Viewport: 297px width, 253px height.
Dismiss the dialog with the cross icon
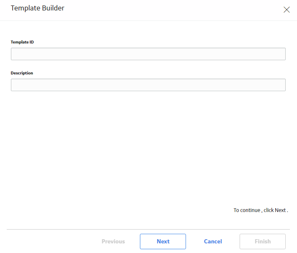tap(287, 10)
